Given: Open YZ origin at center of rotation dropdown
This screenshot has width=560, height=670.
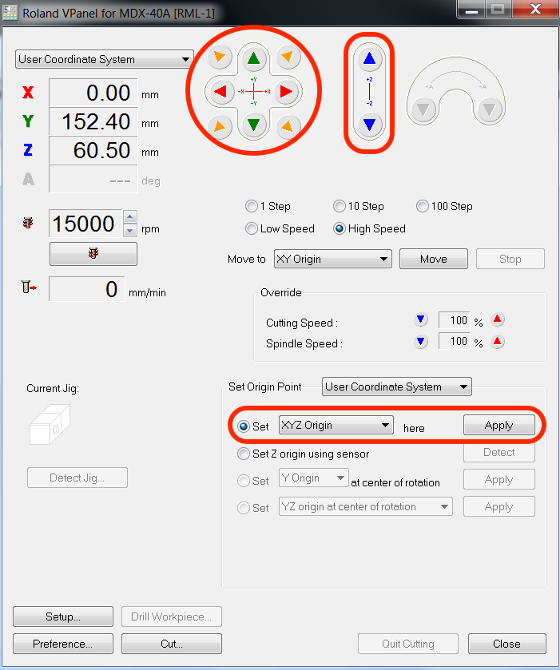Looking at the screenshot, I should click(x=366, y=506).
